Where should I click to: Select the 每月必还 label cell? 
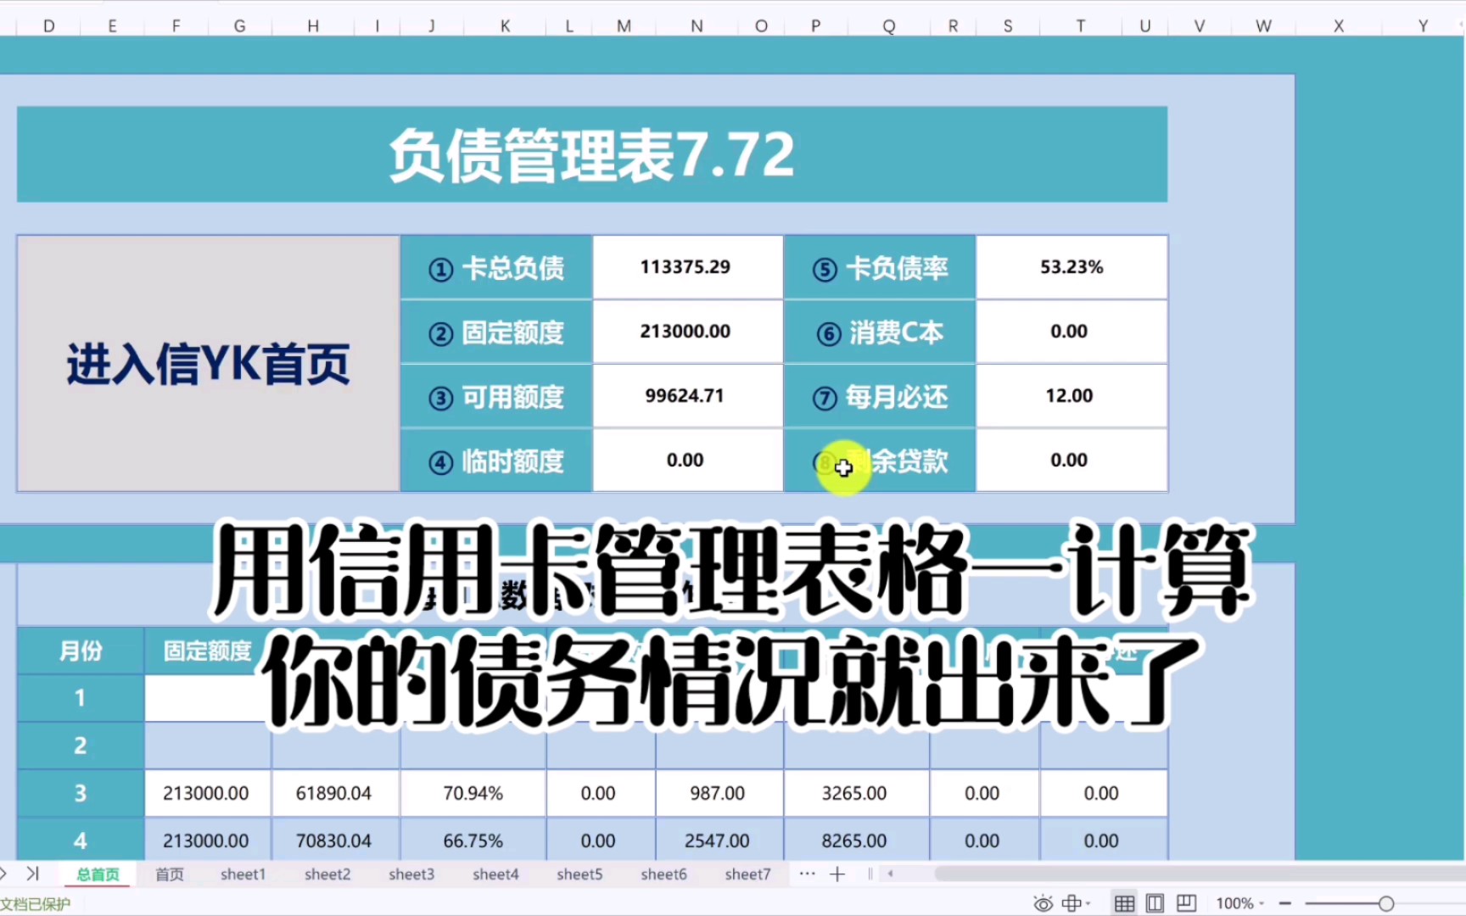pyautogui.click(x=880, y=397)
